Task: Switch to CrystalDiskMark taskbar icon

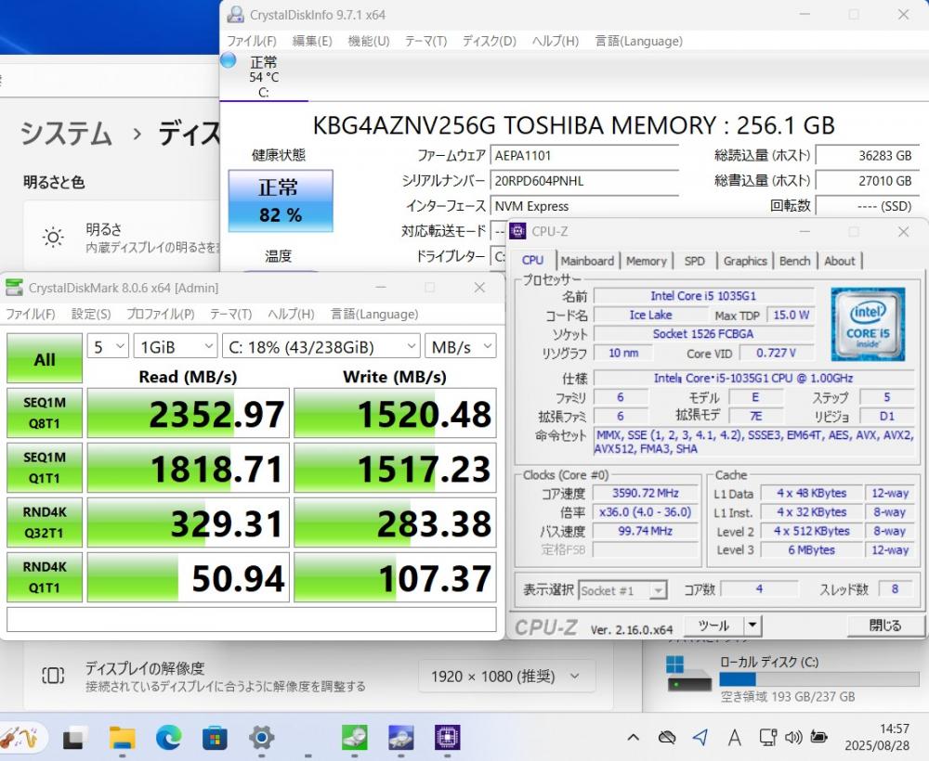Action: tap(354, 737)
